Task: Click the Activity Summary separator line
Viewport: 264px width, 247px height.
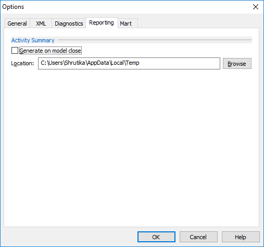Action: [x=155, y=40]
